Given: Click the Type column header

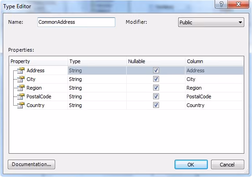Looking at the screenshot, I should click(97, 61).
